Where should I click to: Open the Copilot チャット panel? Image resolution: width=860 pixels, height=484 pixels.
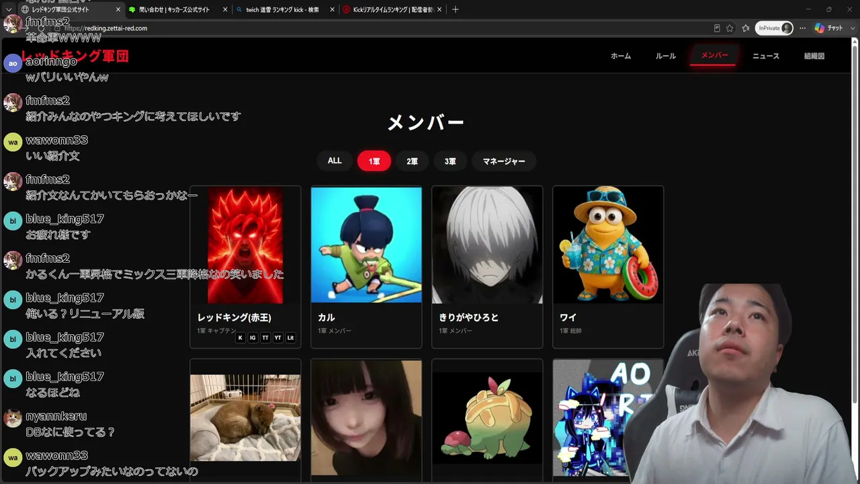click(829, 28)
